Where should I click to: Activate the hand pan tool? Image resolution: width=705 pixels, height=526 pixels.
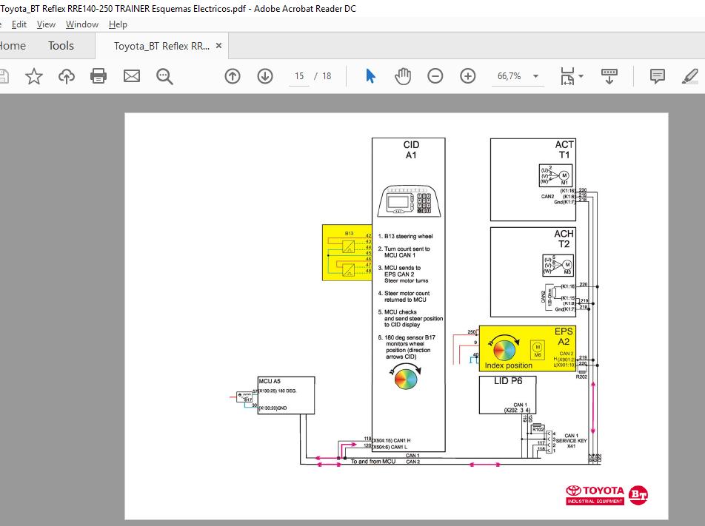[403, 76]
